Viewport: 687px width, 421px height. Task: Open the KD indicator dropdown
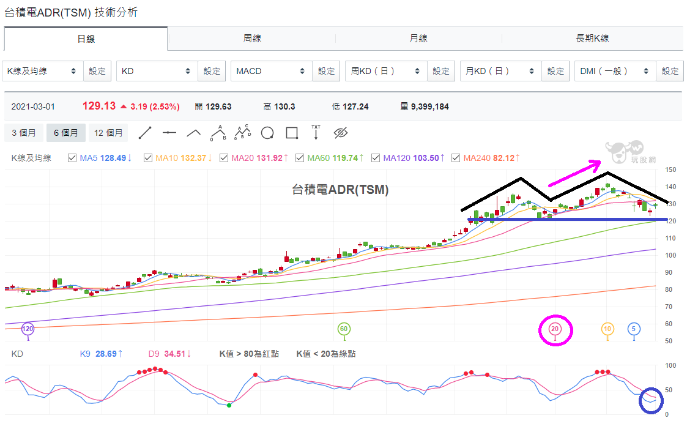tap(157, 71)
